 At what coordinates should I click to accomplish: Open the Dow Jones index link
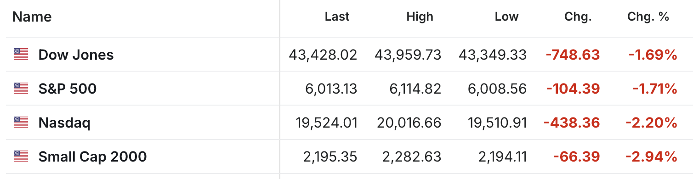click(x=76, y=55)
